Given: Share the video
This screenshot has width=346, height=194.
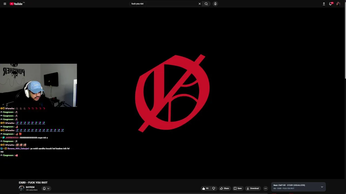Looking at the screenshot, I should (x=224, y=188).
